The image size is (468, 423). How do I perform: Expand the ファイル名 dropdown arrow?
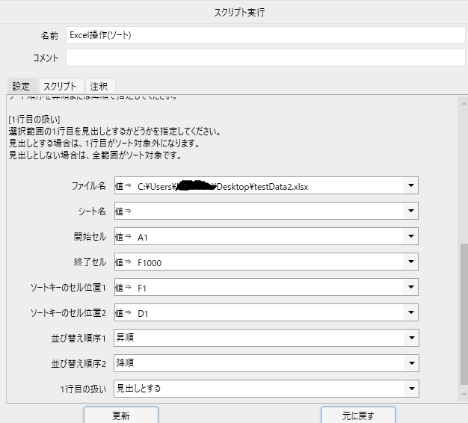tap(410, 187)
